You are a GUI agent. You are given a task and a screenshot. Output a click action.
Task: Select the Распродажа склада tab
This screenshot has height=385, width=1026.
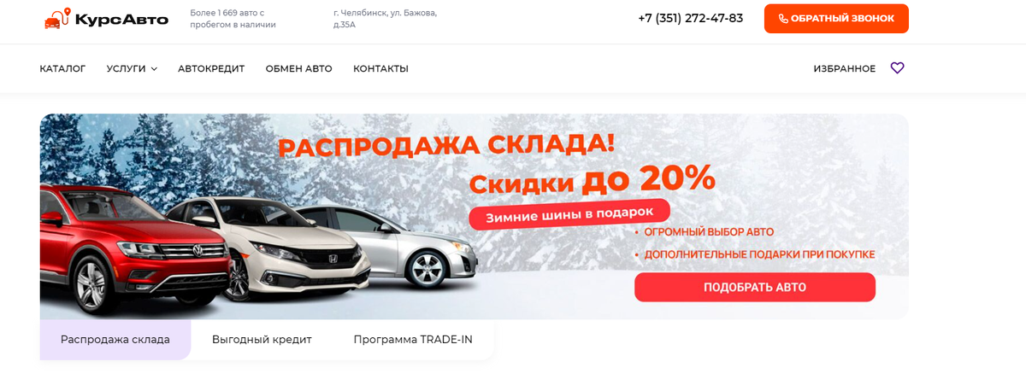(115, 340)
